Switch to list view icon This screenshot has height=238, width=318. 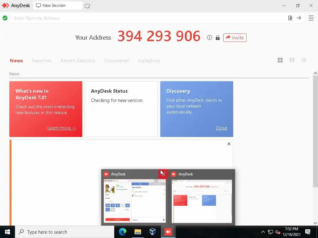pos(304,60)
